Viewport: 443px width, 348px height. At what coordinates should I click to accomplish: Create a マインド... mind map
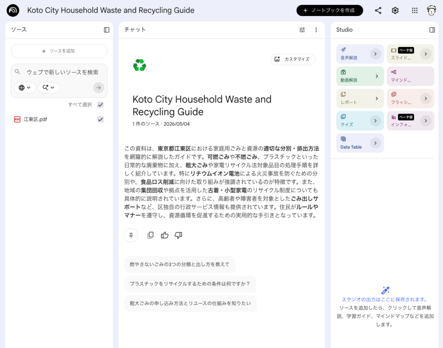coord(410,76)
